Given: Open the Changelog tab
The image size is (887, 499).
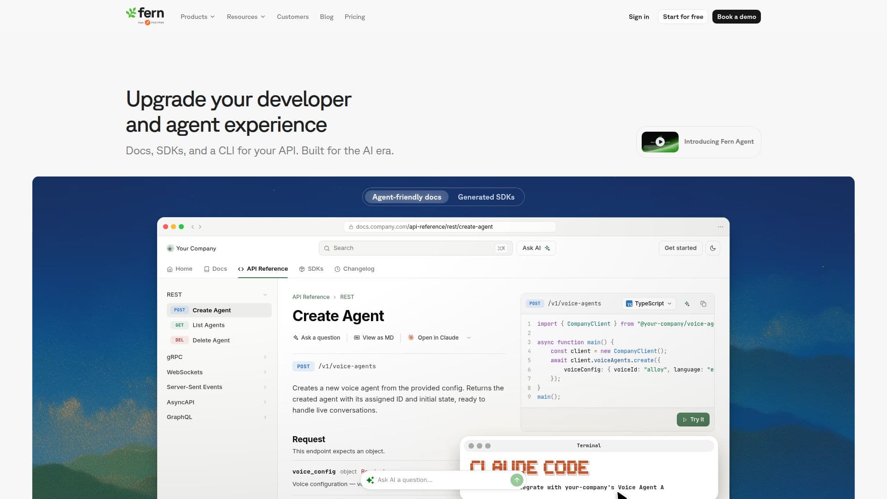Looking at the screenshot, I should point(354,269).
